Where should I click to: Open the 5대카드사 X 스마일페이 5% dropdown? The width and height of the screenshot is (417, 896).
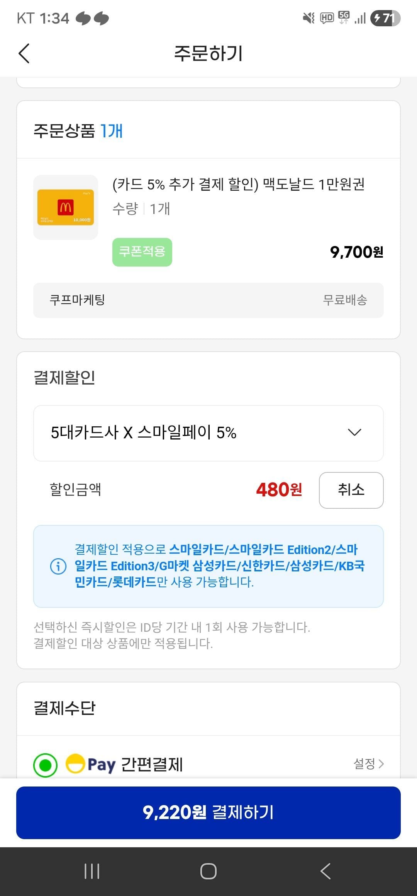pos(208,433)
